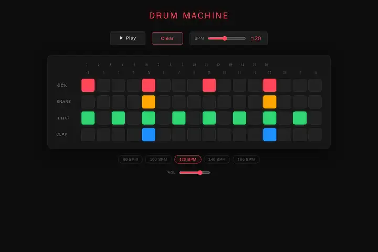Turn off the red Kick pad at step 13

pos(269,86)
